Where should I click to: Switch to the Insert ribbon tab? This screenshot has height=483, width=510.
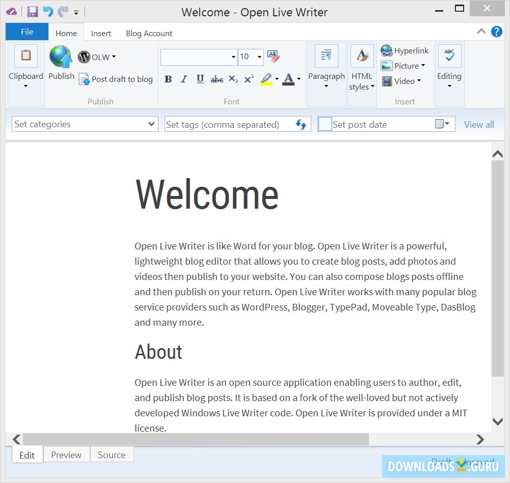(x=100, y=33)
